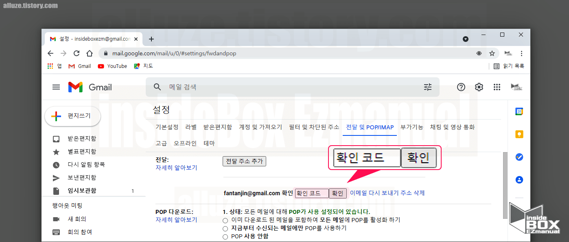The height and width of the screenshot is (242, 569).
Task: Open the Chrome three-dot menu
Action: pyautogui.click(x=521, y=53)
